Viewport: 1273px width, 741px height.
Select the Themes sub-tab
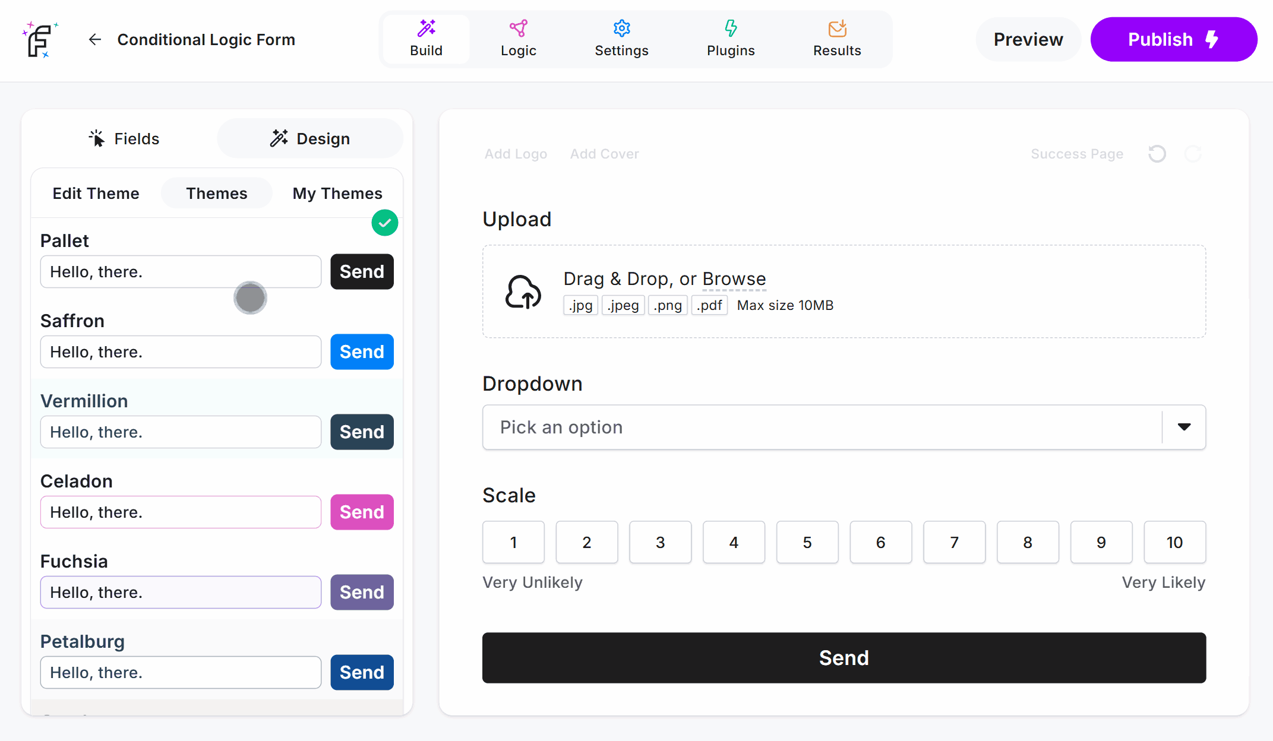point(216,193)
